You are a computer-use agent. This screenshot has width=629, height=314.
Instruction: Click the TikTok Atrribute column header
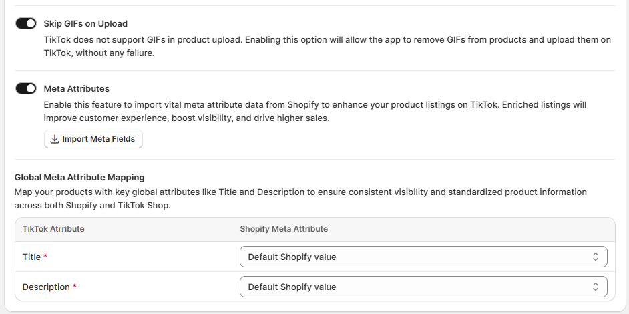coord(53,229)
